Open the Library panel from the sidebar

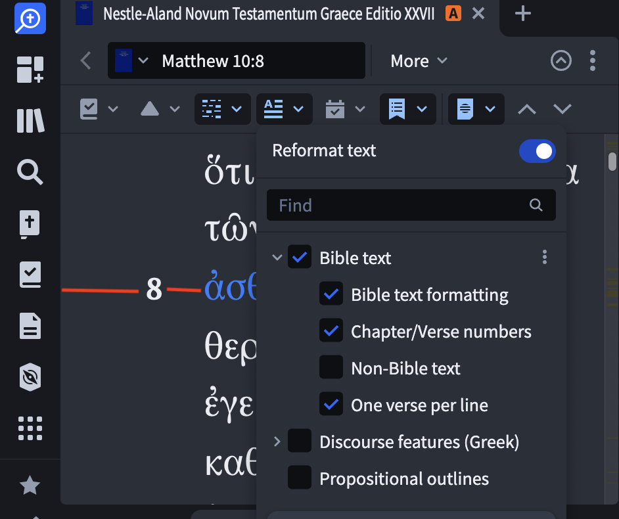29,120
